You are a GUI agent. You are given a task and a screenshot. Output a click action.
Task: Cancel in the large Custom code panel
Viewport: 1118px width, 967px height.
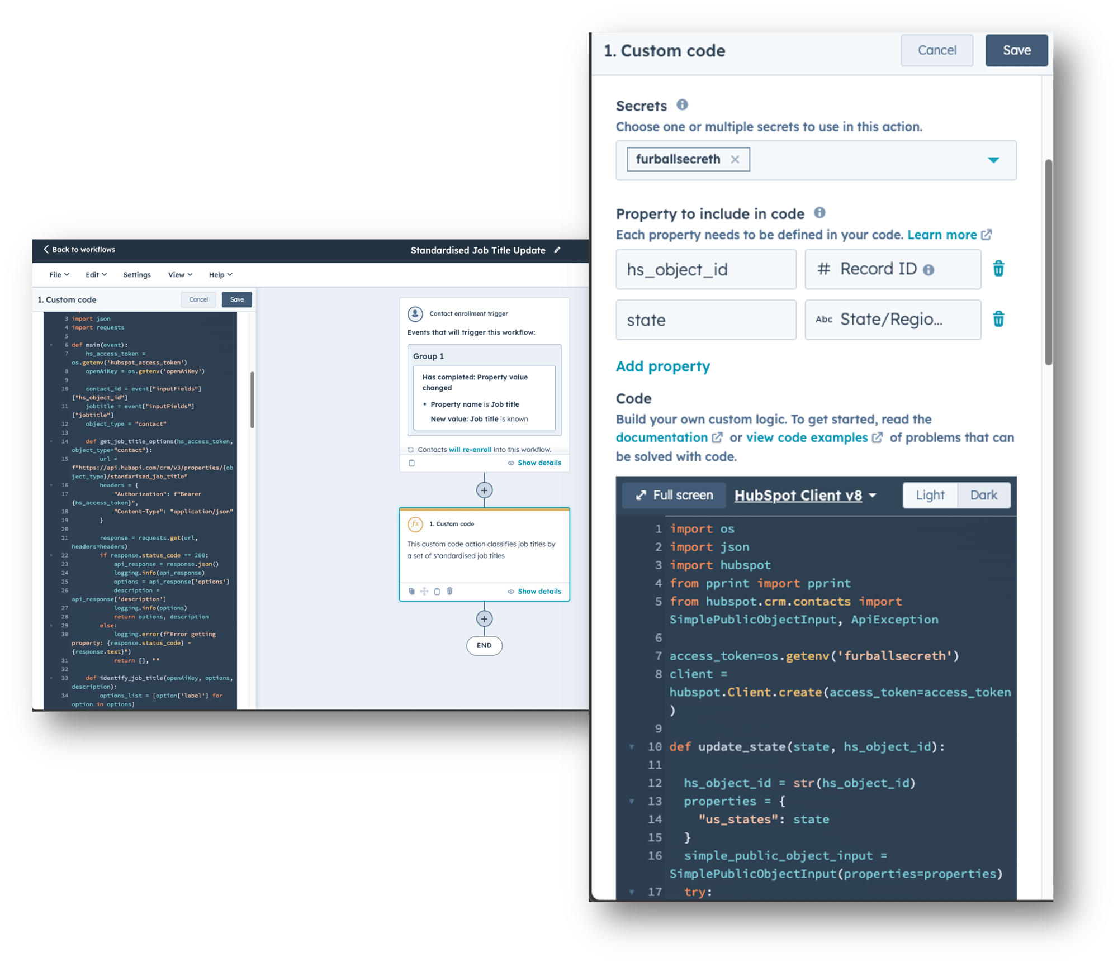click(936, 50)
